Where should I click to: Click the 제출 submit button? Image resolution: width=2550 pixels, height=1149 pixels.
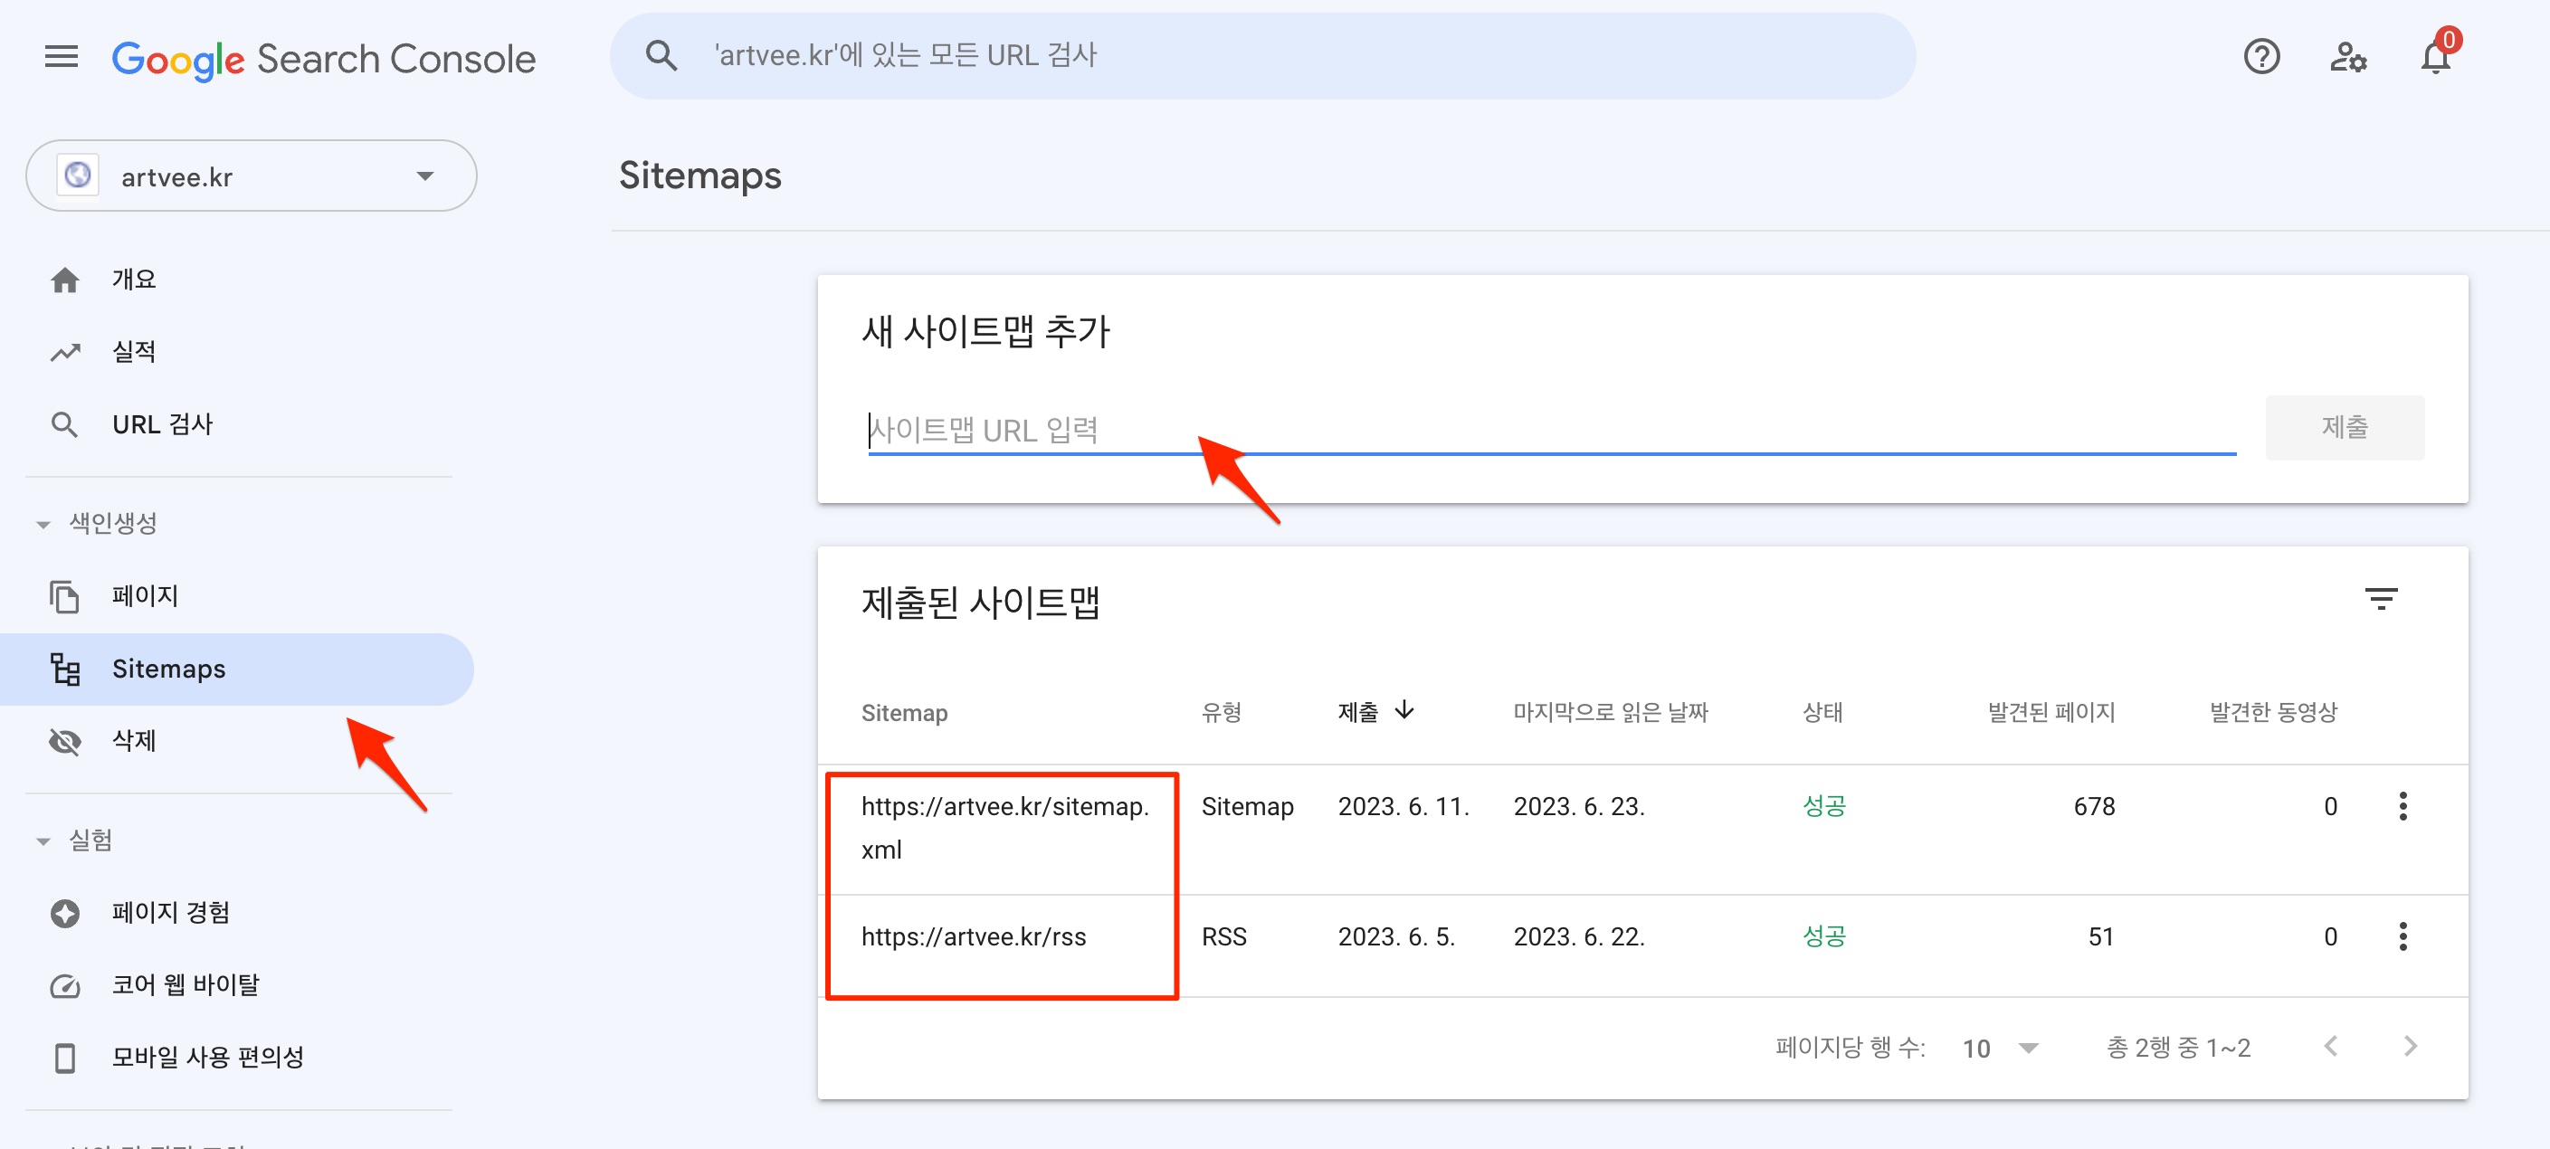coord(2343,428)
